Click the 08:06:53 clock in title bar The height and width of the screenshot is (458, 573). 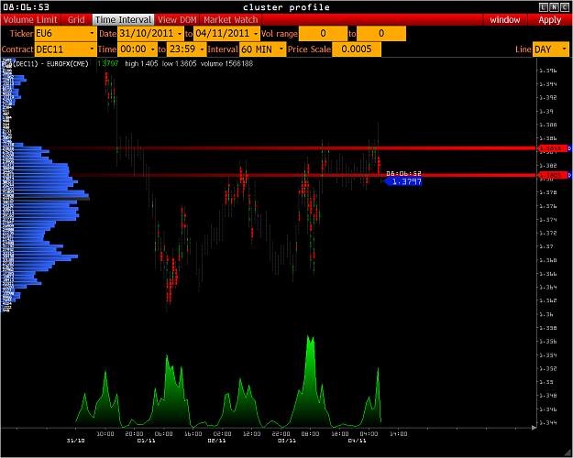[x=26, y=7]
